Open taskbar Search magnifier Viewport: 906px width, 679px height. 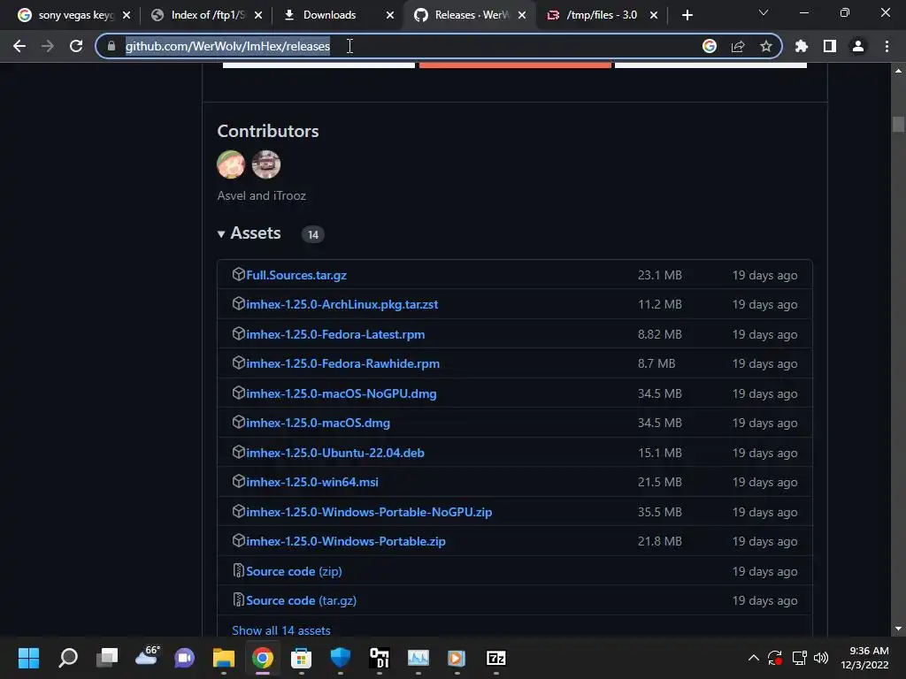tap(68, 658)
